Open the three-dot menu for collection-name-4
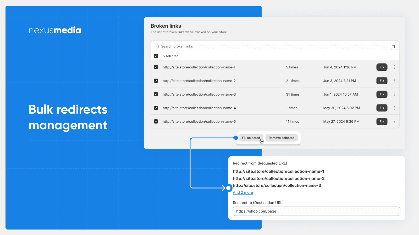This screenshot has width=419, height=235. pos(394,108)
